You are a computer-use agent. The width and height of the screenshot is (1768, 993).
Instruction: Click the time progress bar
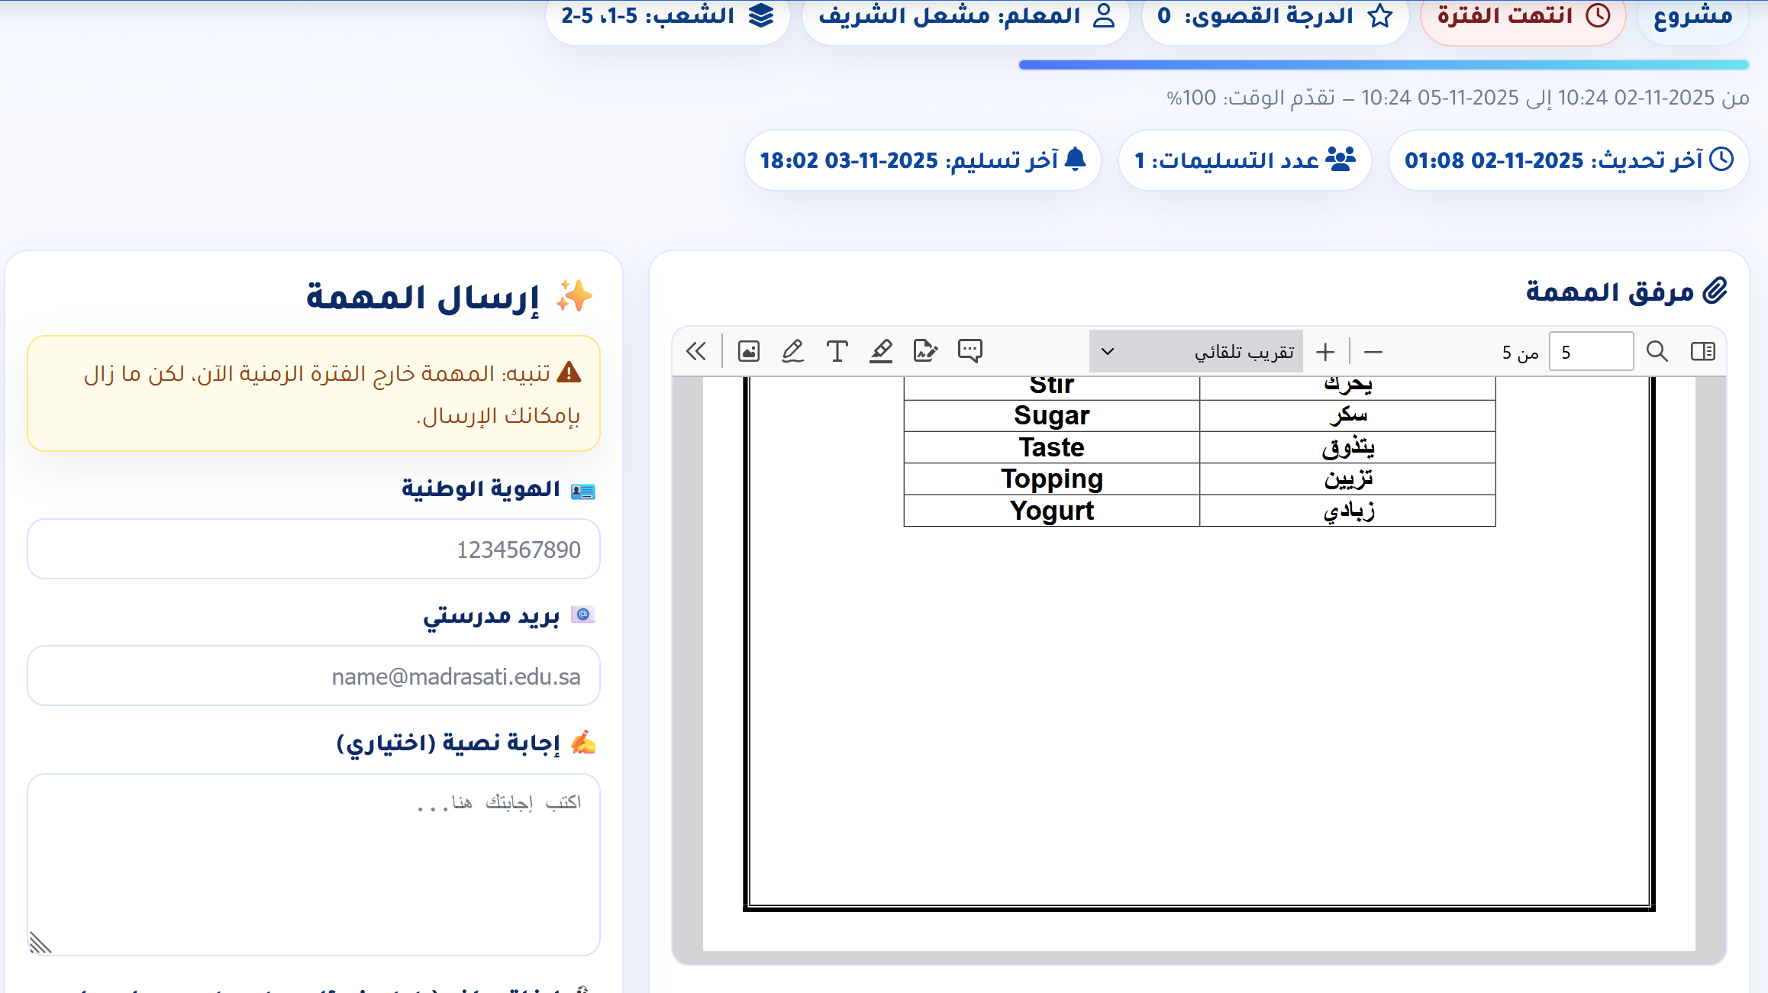[x=1383, y=65]
